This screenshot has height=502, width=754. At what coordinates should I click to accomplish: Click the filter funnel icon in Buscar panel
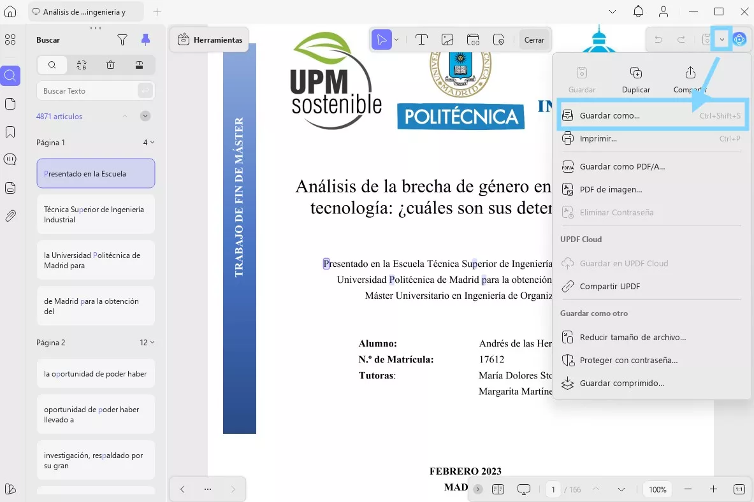coord(122,40)
